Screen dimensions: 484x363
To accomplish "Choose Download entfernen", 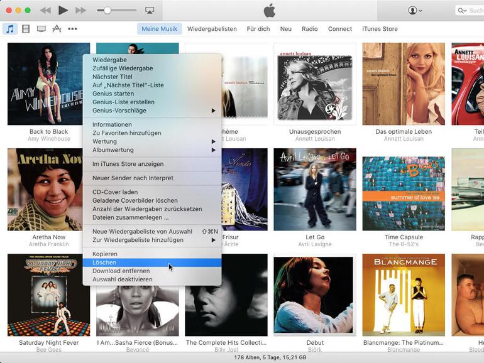I will (152, 271).
